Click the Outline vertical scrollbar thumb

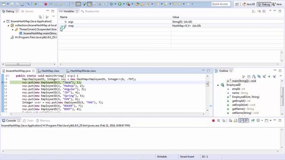(x=282, y=96)
